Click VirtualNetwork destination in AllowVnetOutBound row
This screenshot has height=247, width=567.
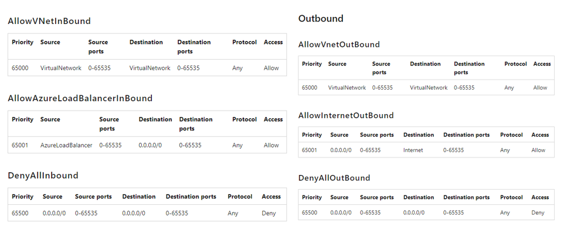coord(429,88)
